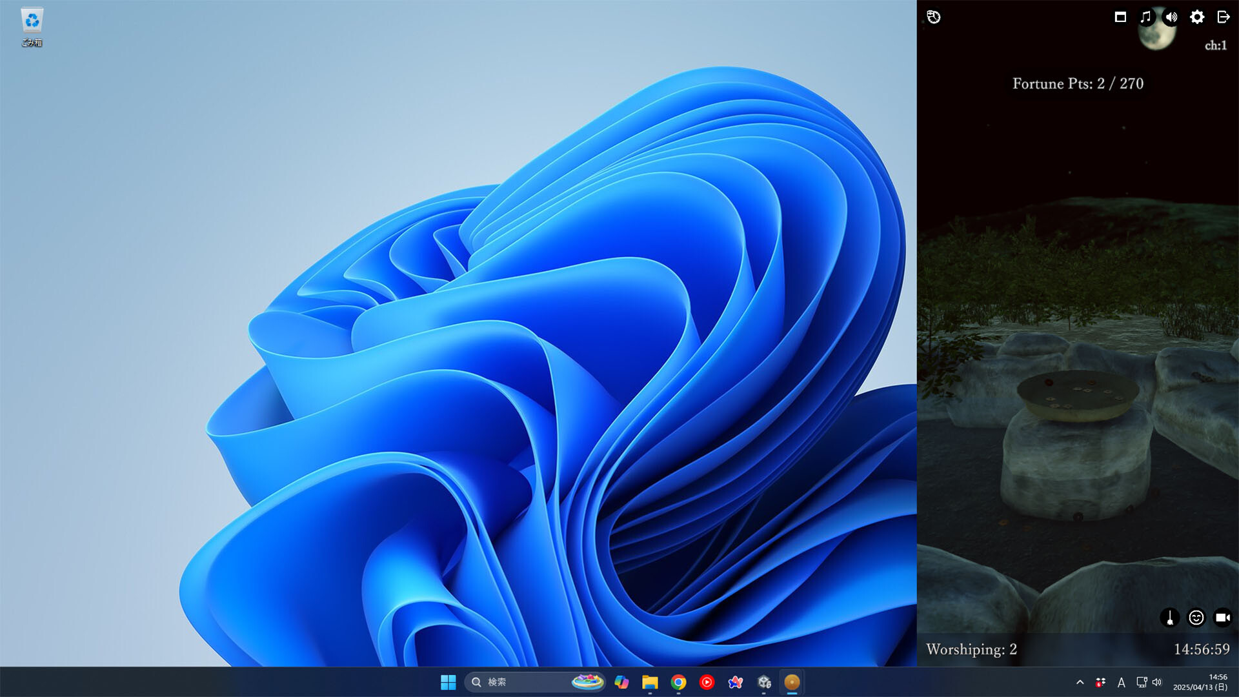Switch the IME input mode indicator
Image resolution: width=1239 pixels, height=697 pixels.
[x=1122, y=682]
